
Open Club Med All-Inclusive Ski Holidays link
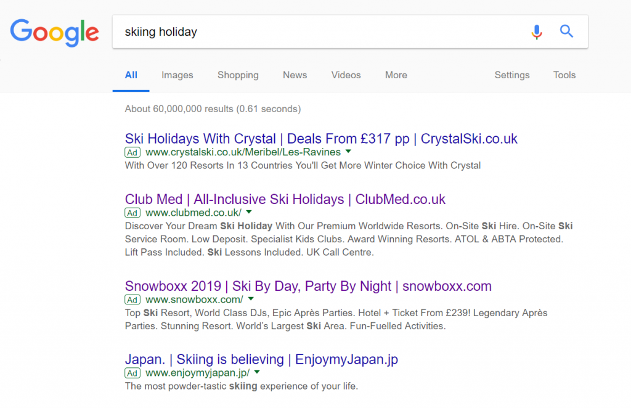coord(285,199)
